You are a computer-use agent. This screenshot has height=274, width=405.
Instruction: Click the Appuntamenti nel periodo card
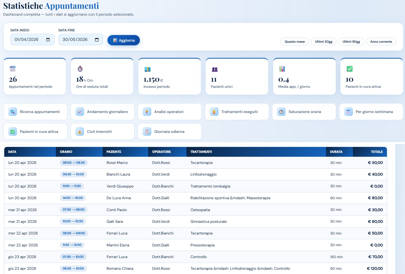coord(35,76)
